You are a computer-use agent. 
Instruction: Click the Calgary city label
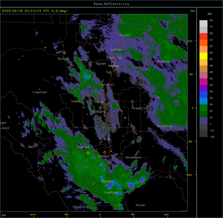pos(103,156)
